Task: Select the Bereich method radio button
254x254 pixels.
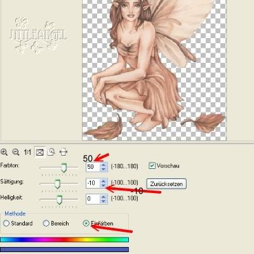Action: click(46, 224)
